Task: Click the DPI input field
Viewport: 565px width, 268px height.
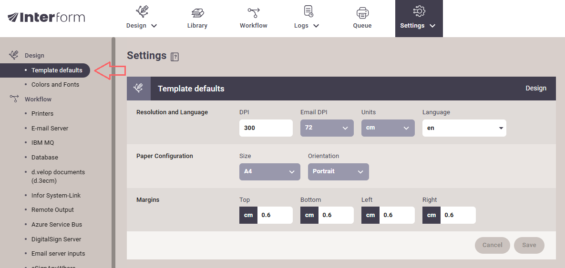Action: (266, 128)
